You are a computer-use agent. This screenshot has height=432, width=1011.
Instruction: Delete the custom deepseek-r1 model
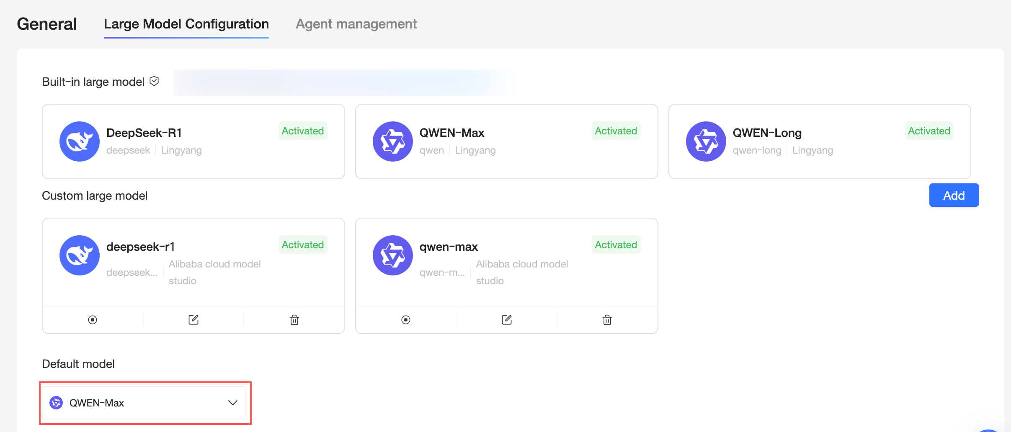[294, 320]
